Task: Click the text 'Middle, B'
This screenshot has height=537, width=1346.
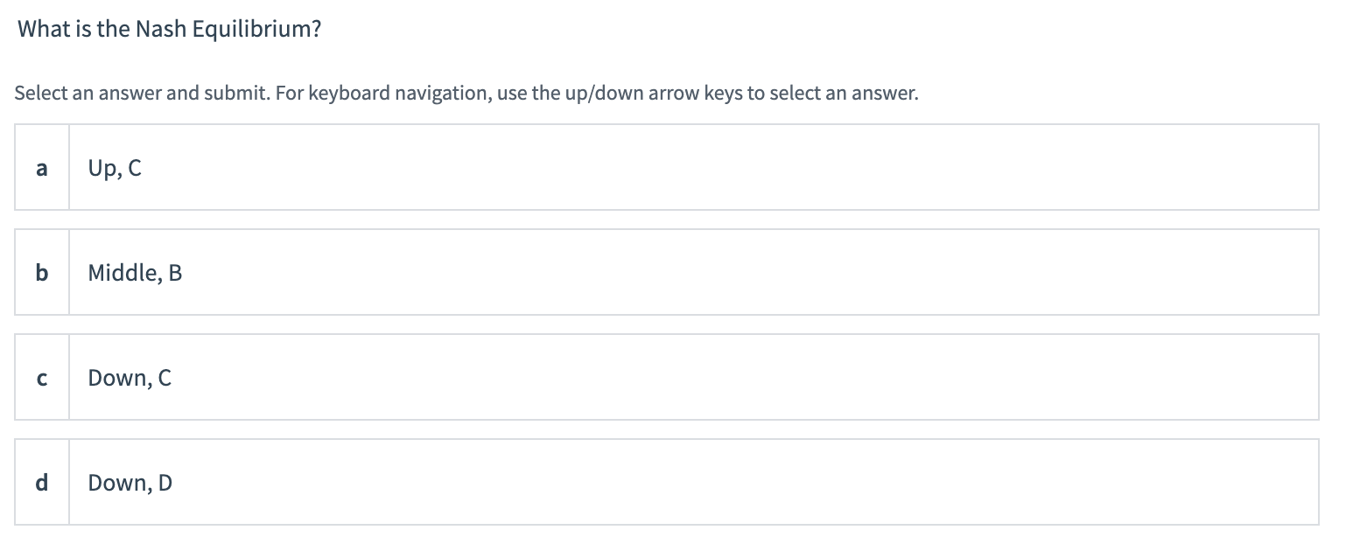Action: [x=135, y=273]
